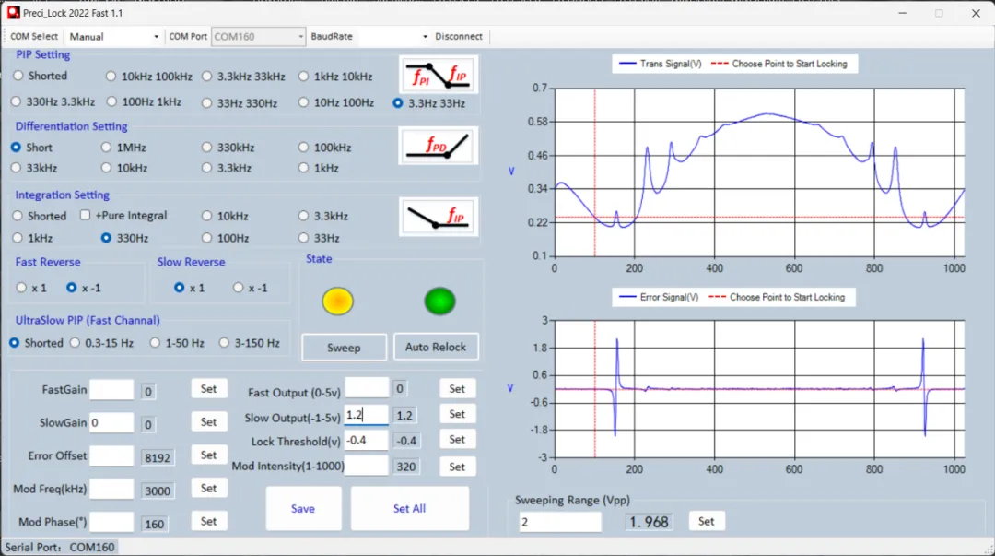Select the 10kHz 100kHz PIP option
The height and width of the screenshot is (556, 995).
tap(111, 77)
